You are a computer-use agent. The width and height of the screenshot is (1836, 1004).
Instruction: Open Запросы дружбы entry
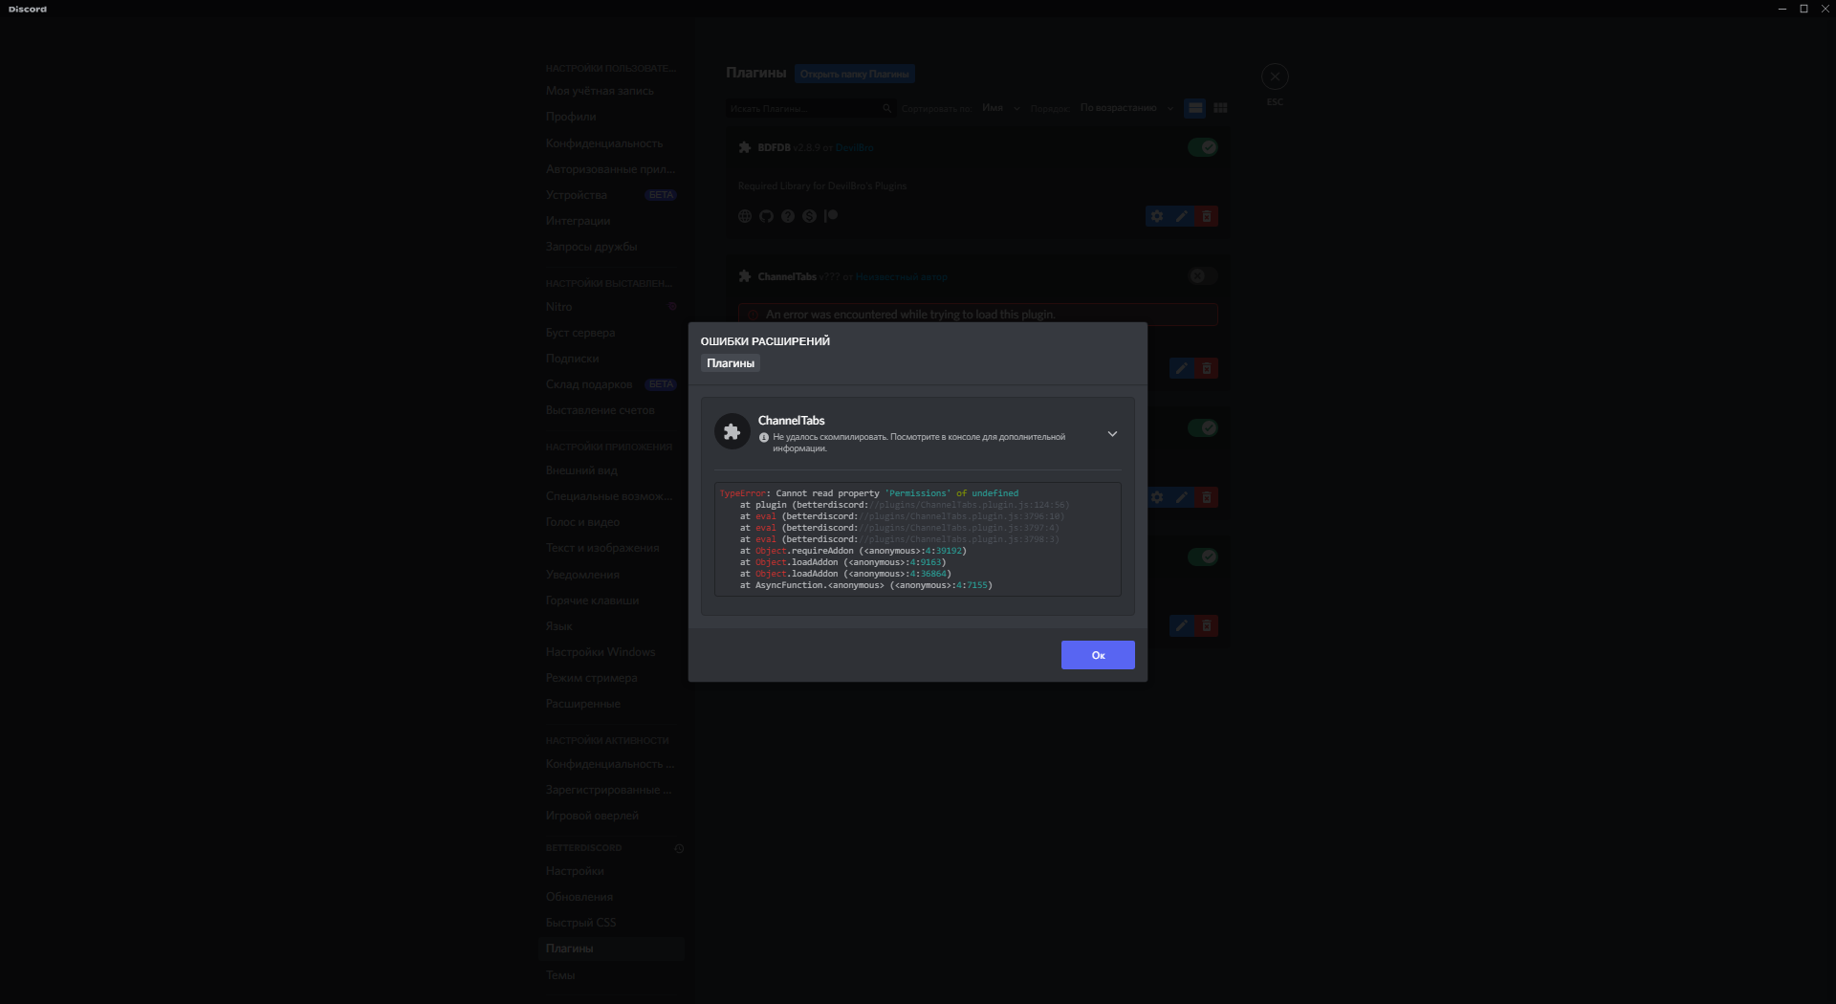(611, 247)
